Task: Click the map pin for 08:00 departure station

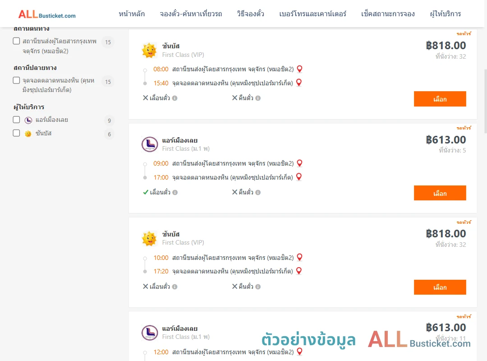Action: click(x=299, y=69)
